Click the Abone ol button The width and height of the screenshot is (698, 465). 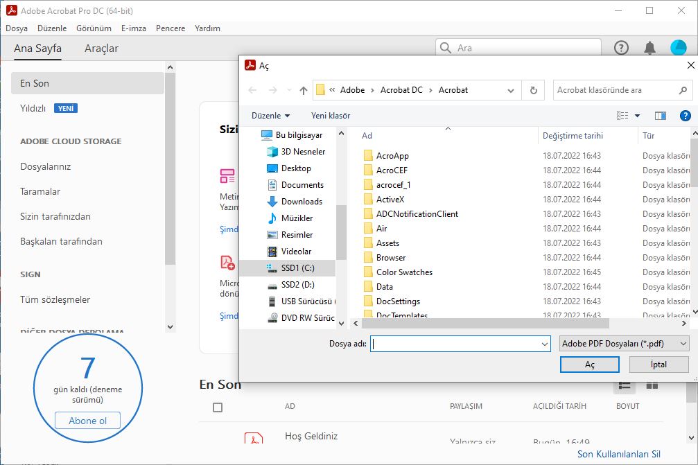pyautogui.click(x=88, y=421)
